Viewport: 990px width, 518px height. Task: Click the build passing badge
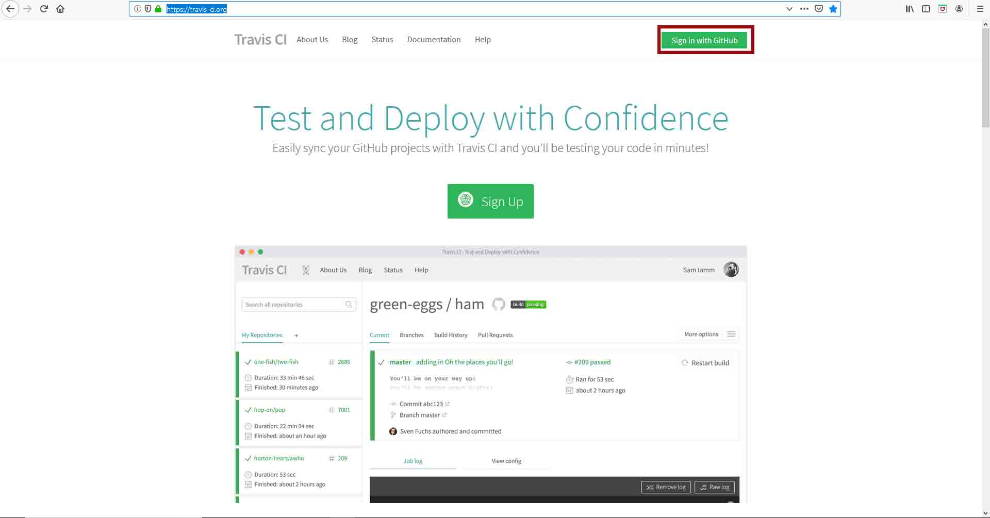(x=528, y=305)
